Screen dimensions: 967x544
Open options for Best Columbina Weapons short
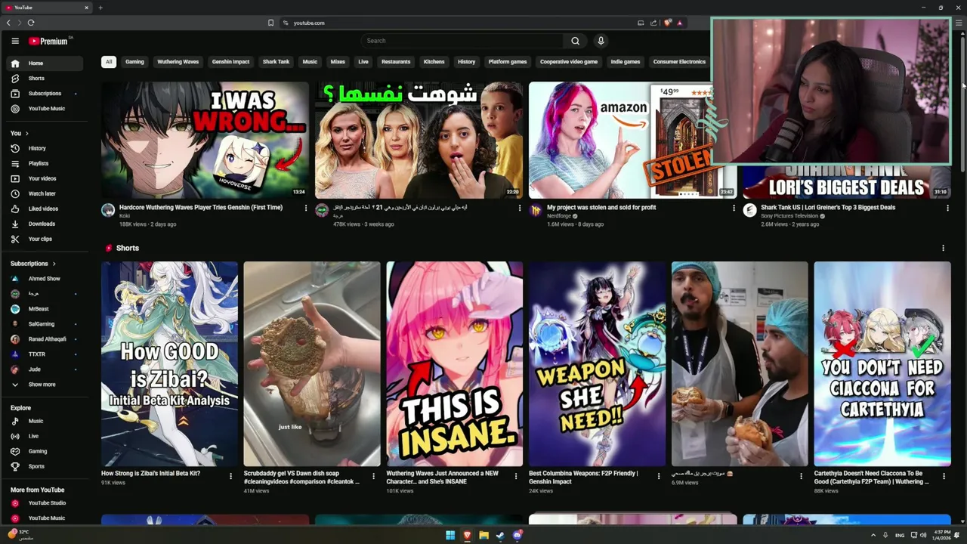[x=658, y=476]
